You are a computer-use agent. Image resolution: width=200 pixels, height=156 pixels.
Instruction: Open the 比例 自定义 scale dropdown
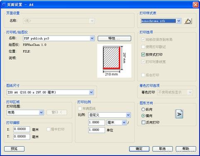coord(128,115)
